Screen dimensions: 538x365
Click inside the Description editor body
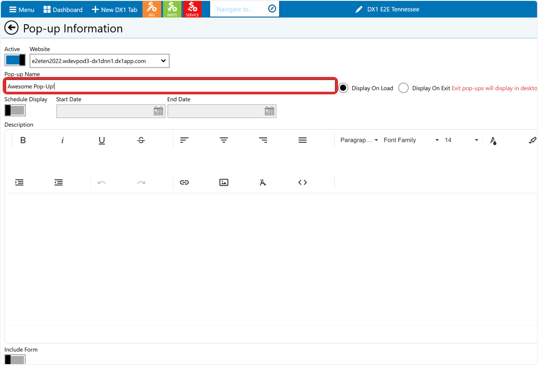273,259
